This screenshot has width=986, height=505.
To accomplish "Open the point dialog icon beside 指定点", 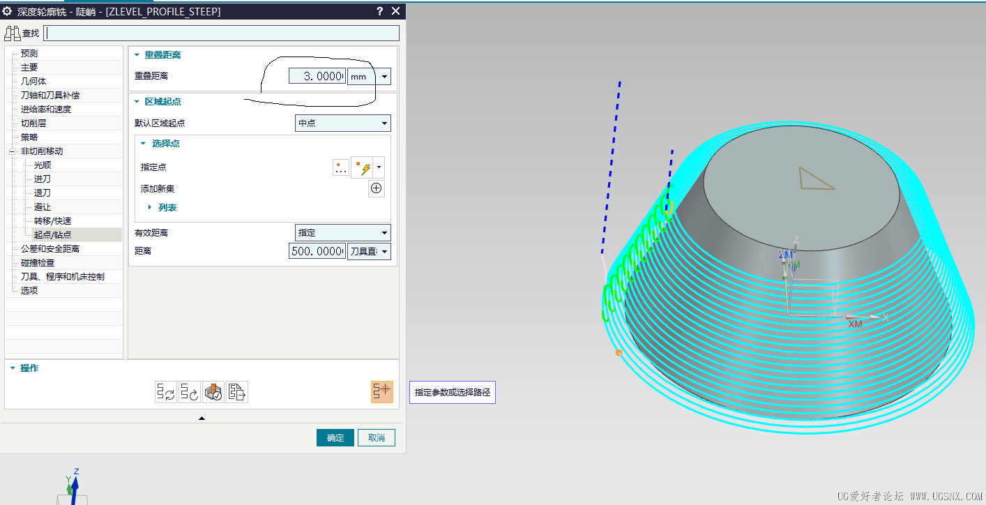I will tap(341, 167).
